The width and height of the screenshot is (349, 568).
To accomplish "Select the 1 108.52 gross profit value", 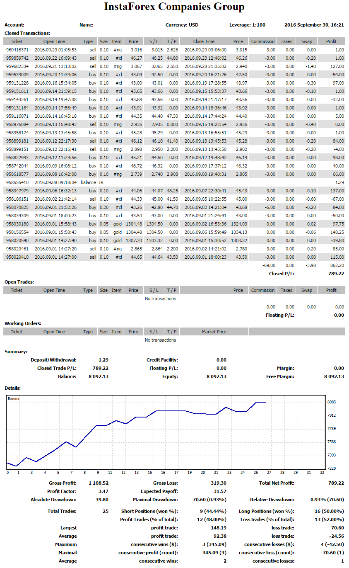I will pos(99,483).
